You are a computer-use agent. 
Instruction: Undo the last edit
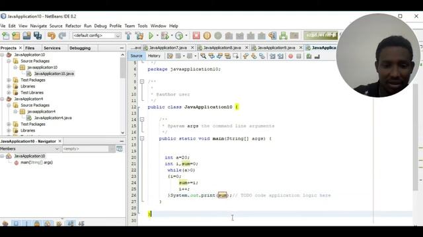(52, 36)
